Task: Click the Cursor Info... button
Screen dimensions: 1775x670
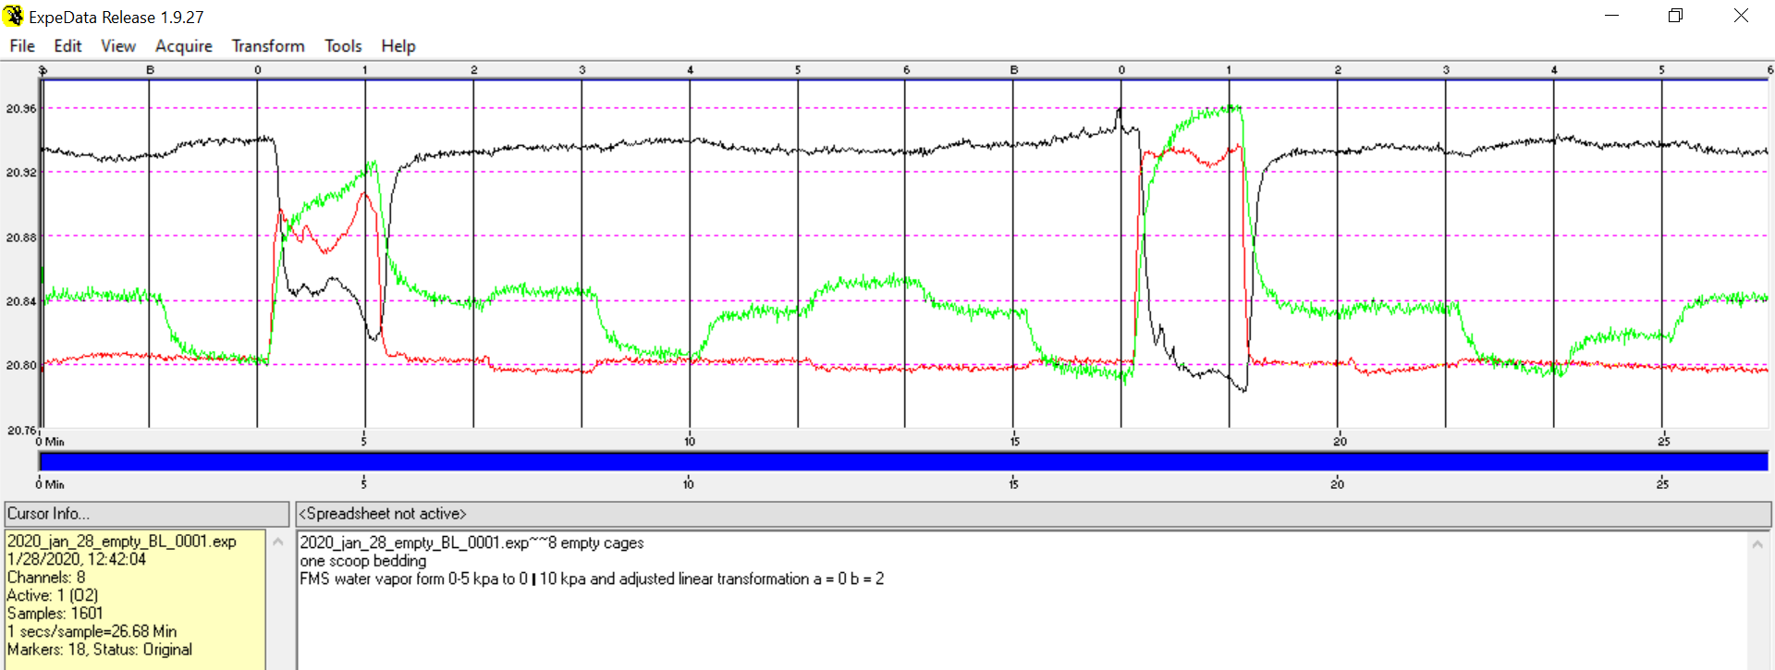Action: pos(147,514)
